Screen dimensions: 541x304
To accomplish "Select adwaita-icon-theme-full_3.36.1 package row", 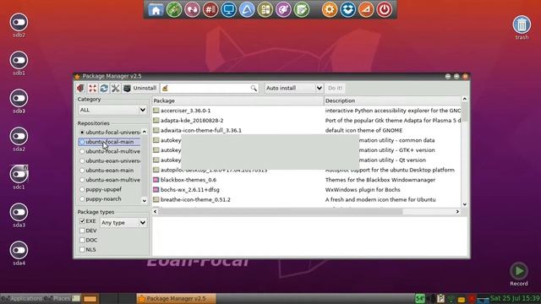I will point(306,131).
